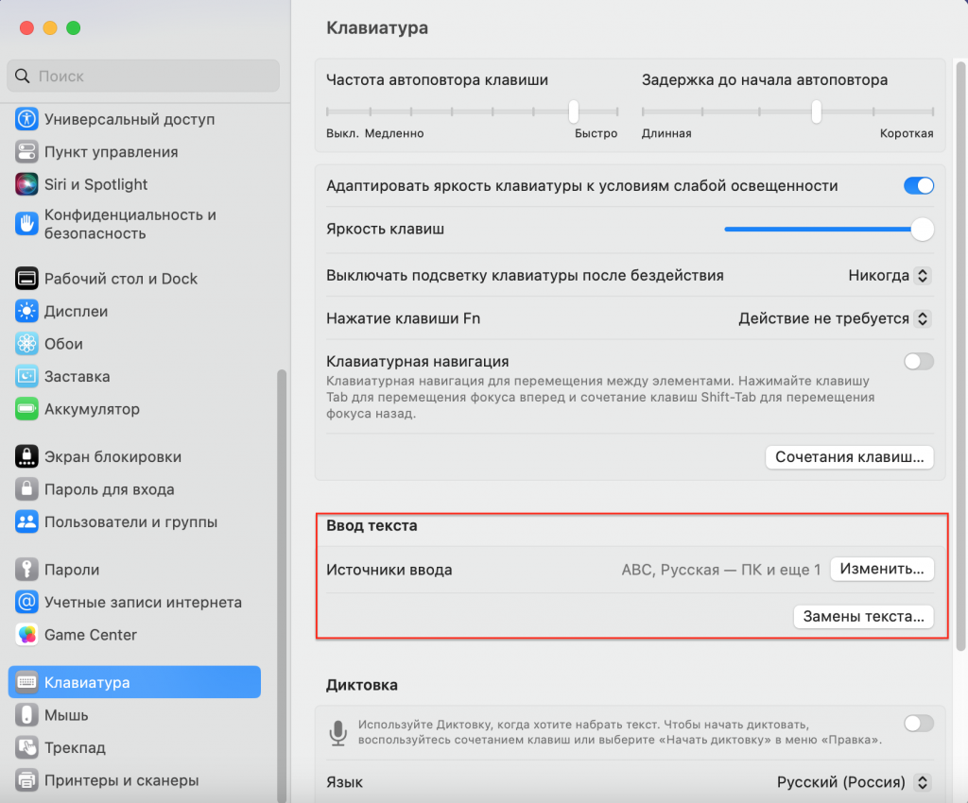This screenshot has height=803, width=968.
Task: Open the Siri и Spotlight settings icon
Action: pyautogui.click(x=26, y=183)
